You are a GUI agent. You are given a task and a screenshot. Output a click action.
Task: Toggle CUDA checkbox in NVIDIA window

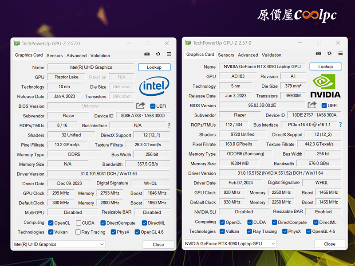[250, 223]
